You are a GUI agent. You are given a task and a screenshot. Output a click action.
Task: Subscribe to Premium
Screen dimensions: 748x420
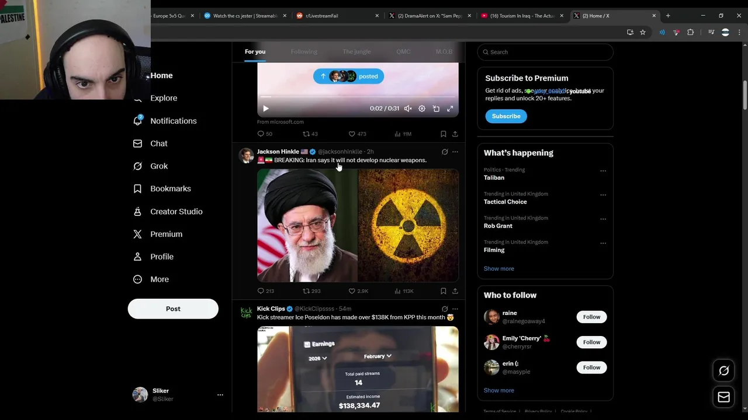pyautogui.click(x=506, y=116)
